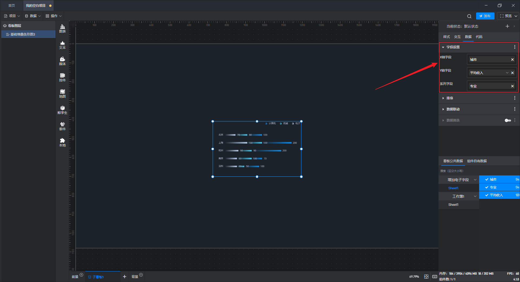This screenshot has width=520, height=282.
Task: Open the 文本 text components icon
Action: (62, 45)
